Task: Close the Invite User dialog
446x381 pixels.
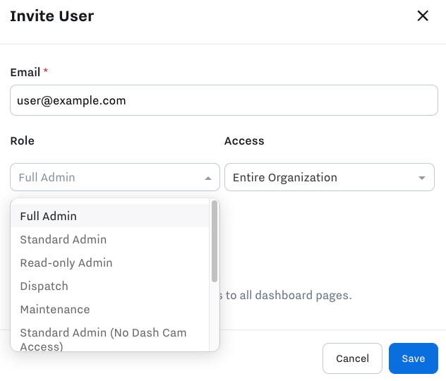Action: click(423, 16)
